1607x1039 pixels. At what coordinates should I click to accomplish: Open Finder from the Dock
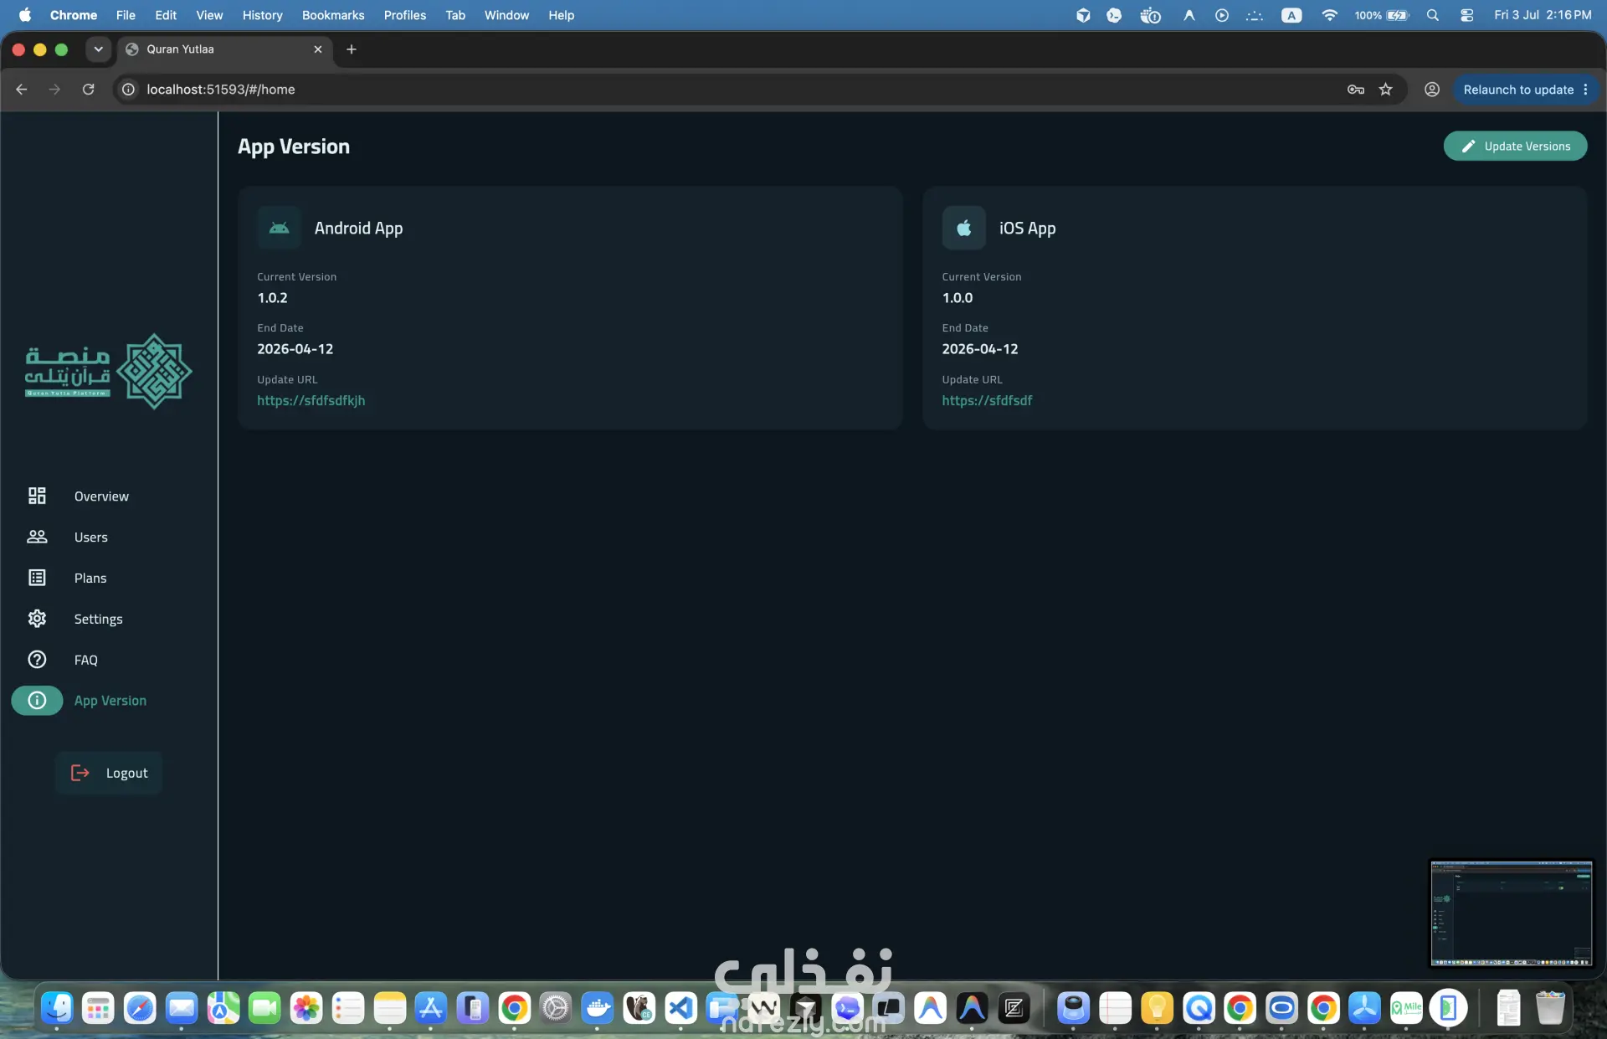tap(57, 1008)
